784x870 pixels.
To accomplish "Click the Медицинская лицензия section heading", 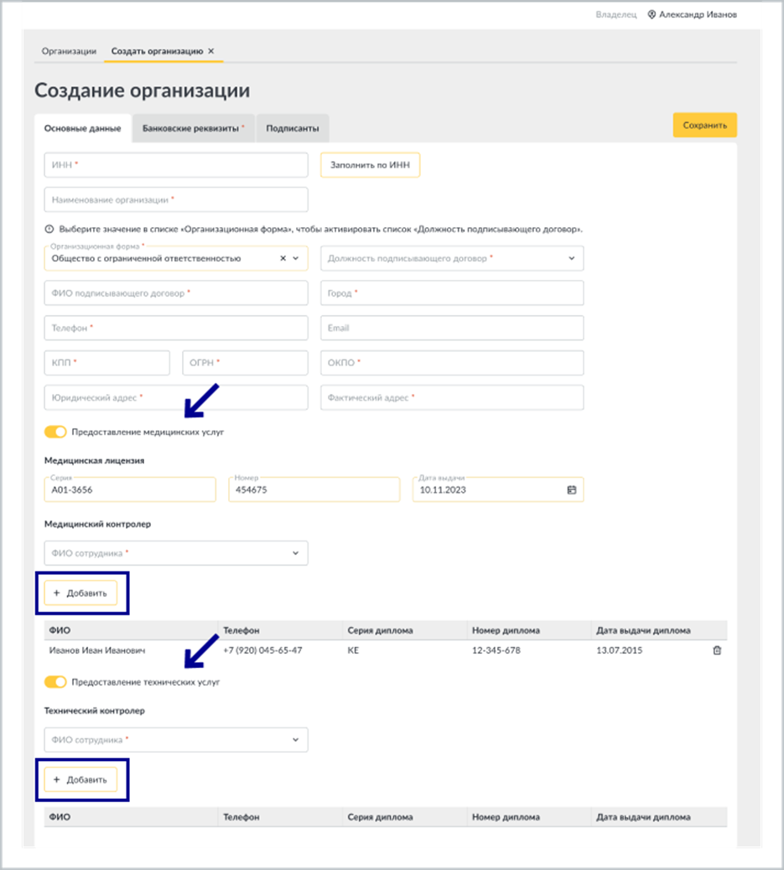I will click(95, 460).
